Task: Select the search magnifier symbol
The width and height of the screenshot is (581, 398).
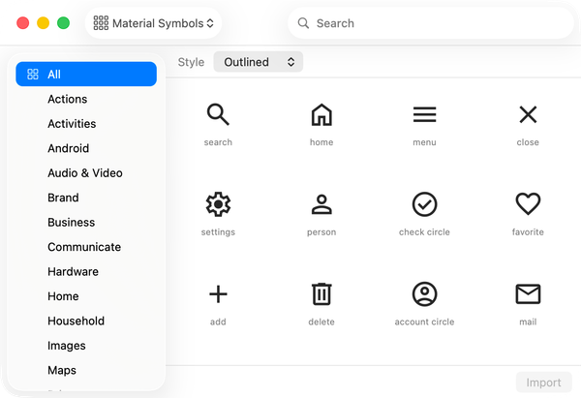Action: pyautogui.click(x=218, y=114)
